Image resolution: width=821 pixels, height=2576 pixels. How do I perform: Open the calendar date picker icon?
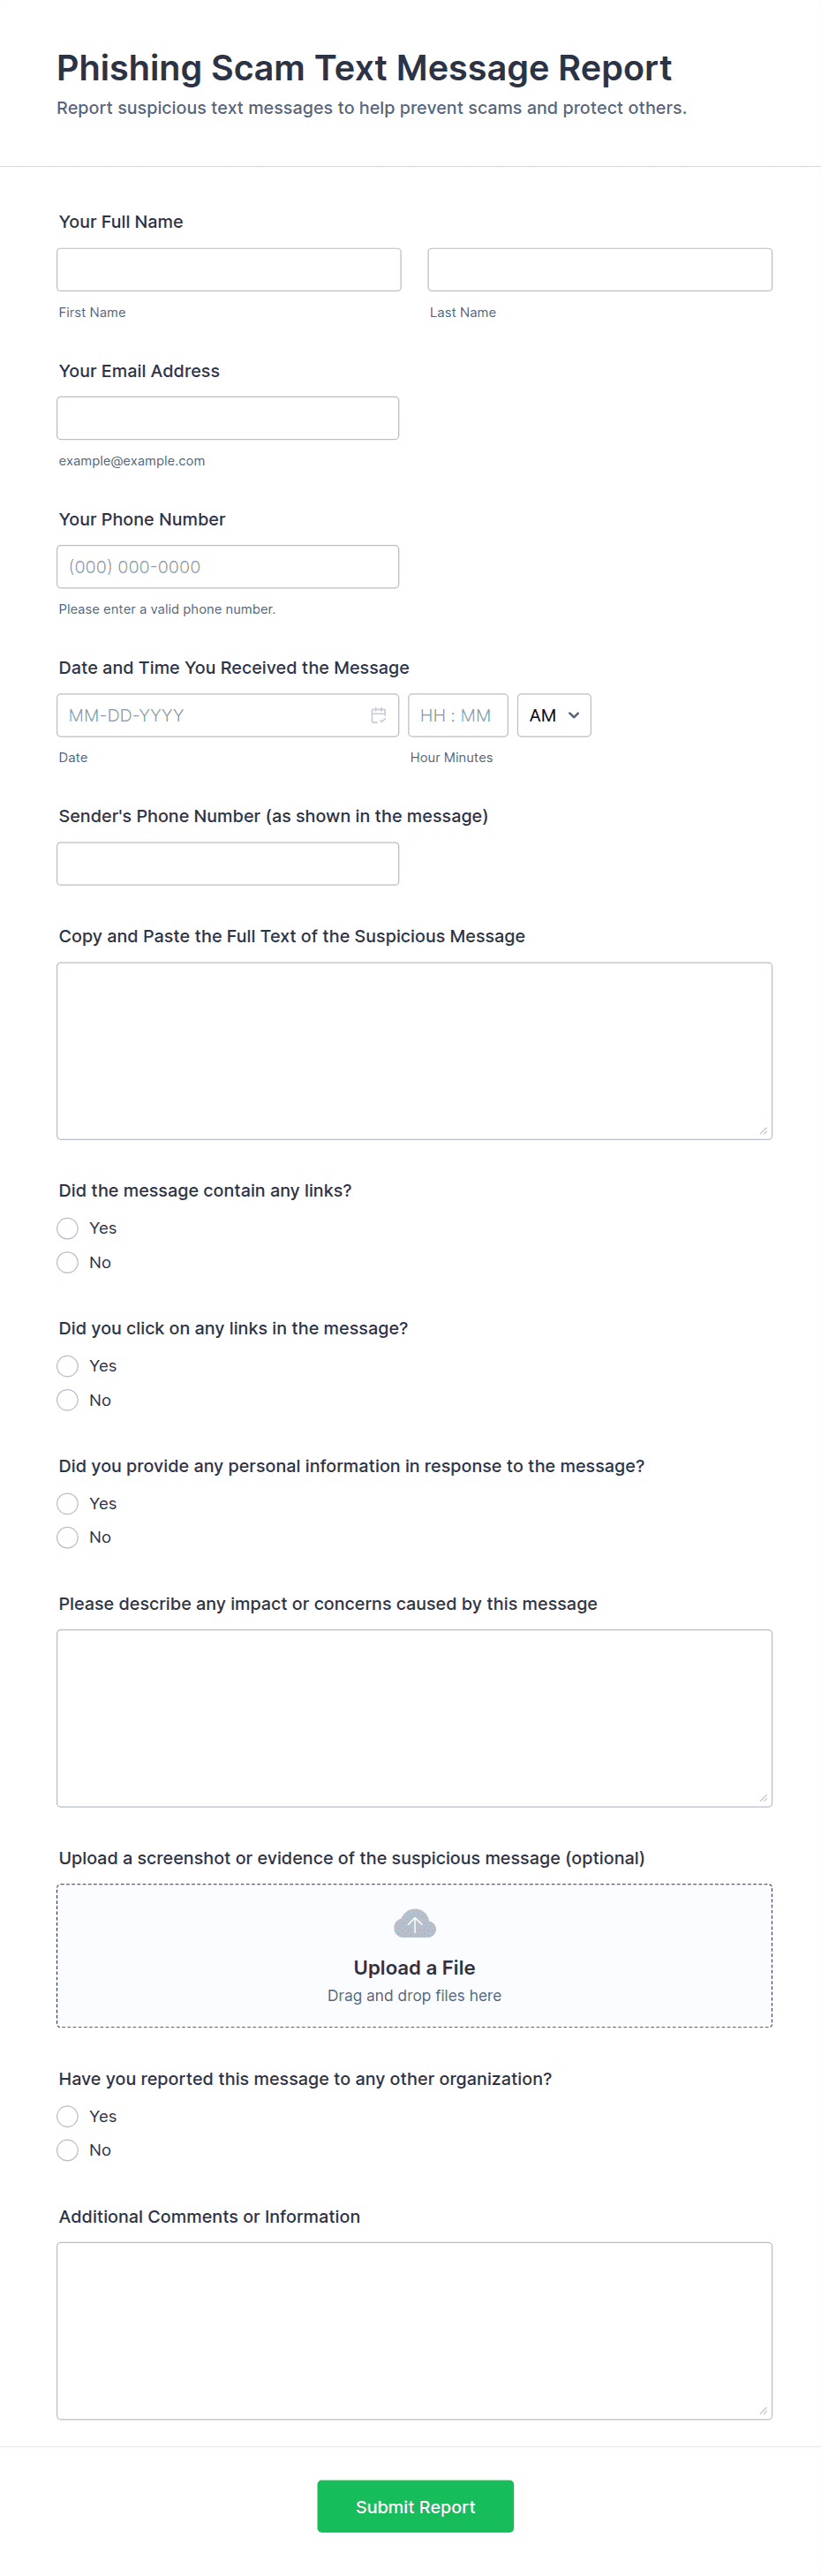(378, 715)
